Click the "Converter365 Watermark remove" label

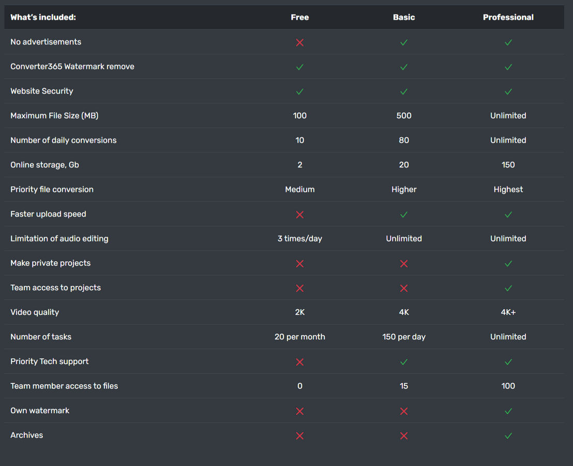tap(72, 67)
